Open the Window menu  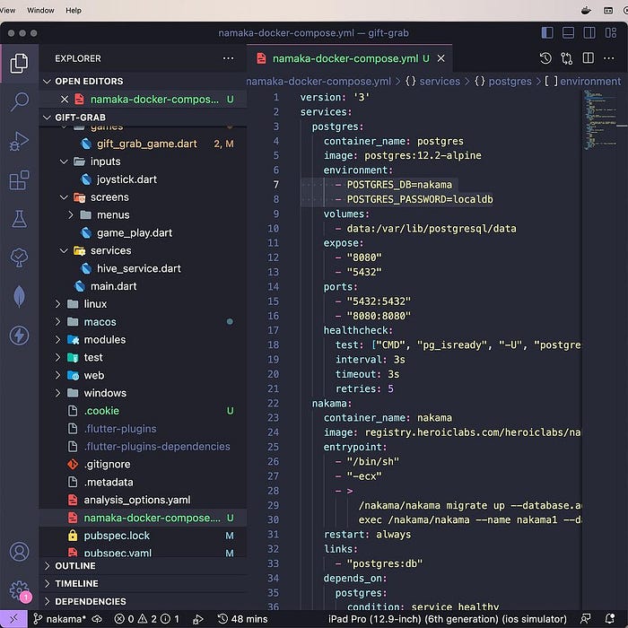coord(40,10)
